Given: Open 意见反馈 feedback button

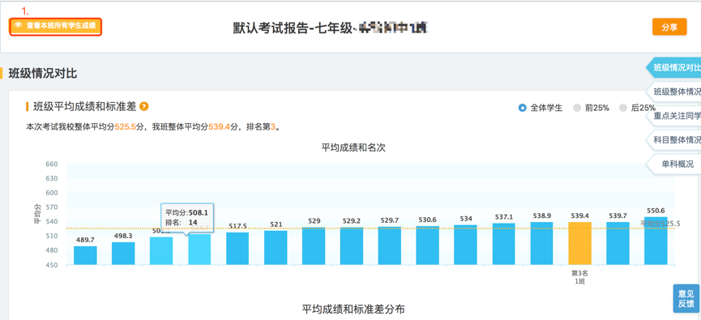Looking at the screenshot, I should pos(686,299).
